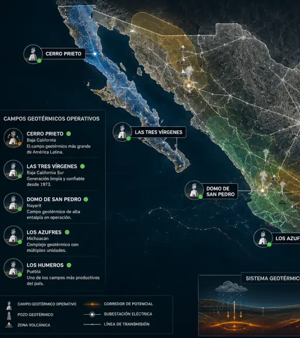Viewport: 300px width, 338px height.
Task: Click the green status dot next to LOS HUMEROS heading
Action: (69, 265)
